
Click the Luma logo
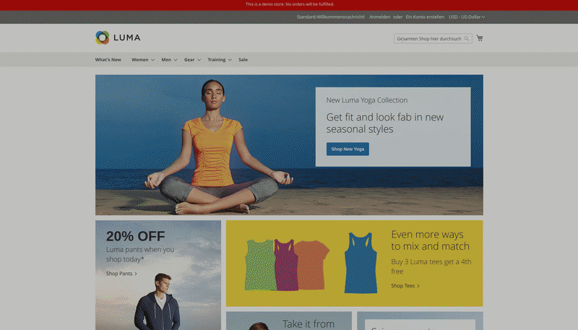[118, 38]
